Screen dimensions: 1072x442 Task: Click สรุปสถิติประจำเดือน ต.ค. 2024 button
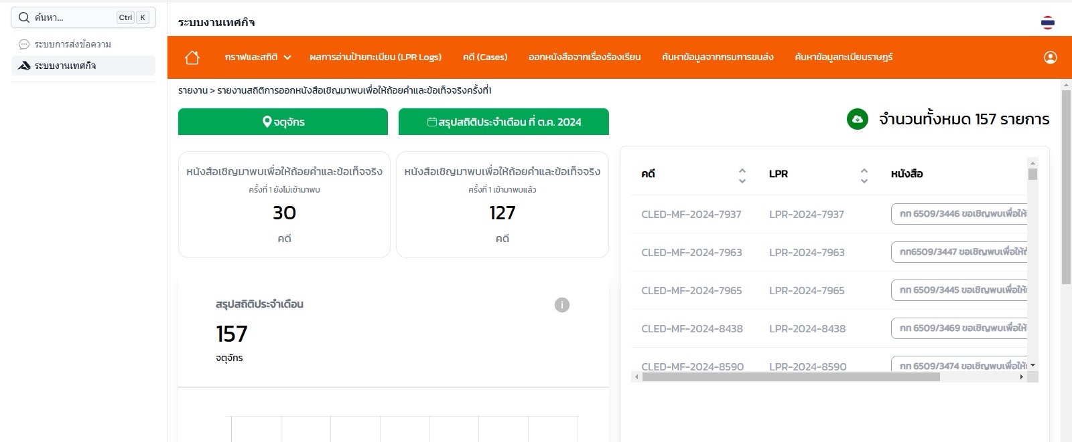pos(504,122)
